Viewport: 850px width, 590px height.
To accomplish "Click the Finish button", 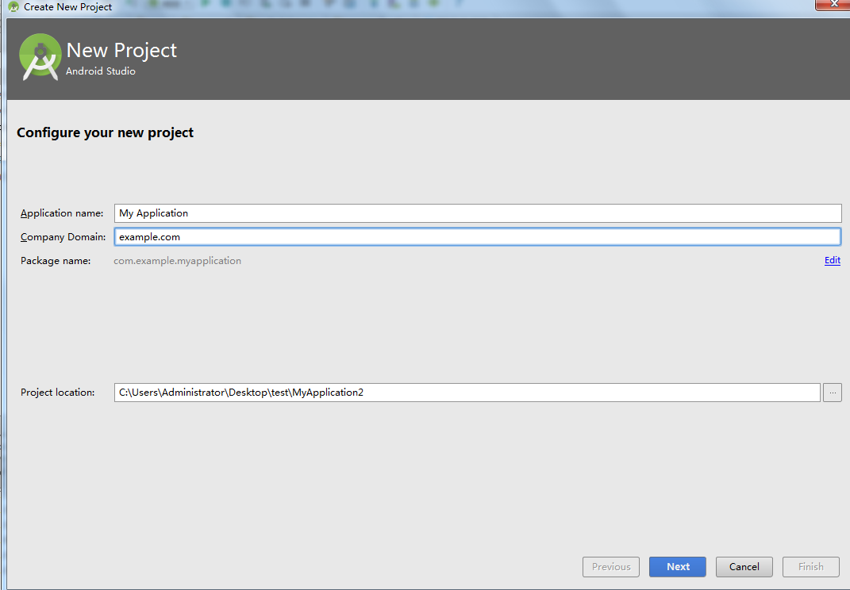I will [810, 567].
